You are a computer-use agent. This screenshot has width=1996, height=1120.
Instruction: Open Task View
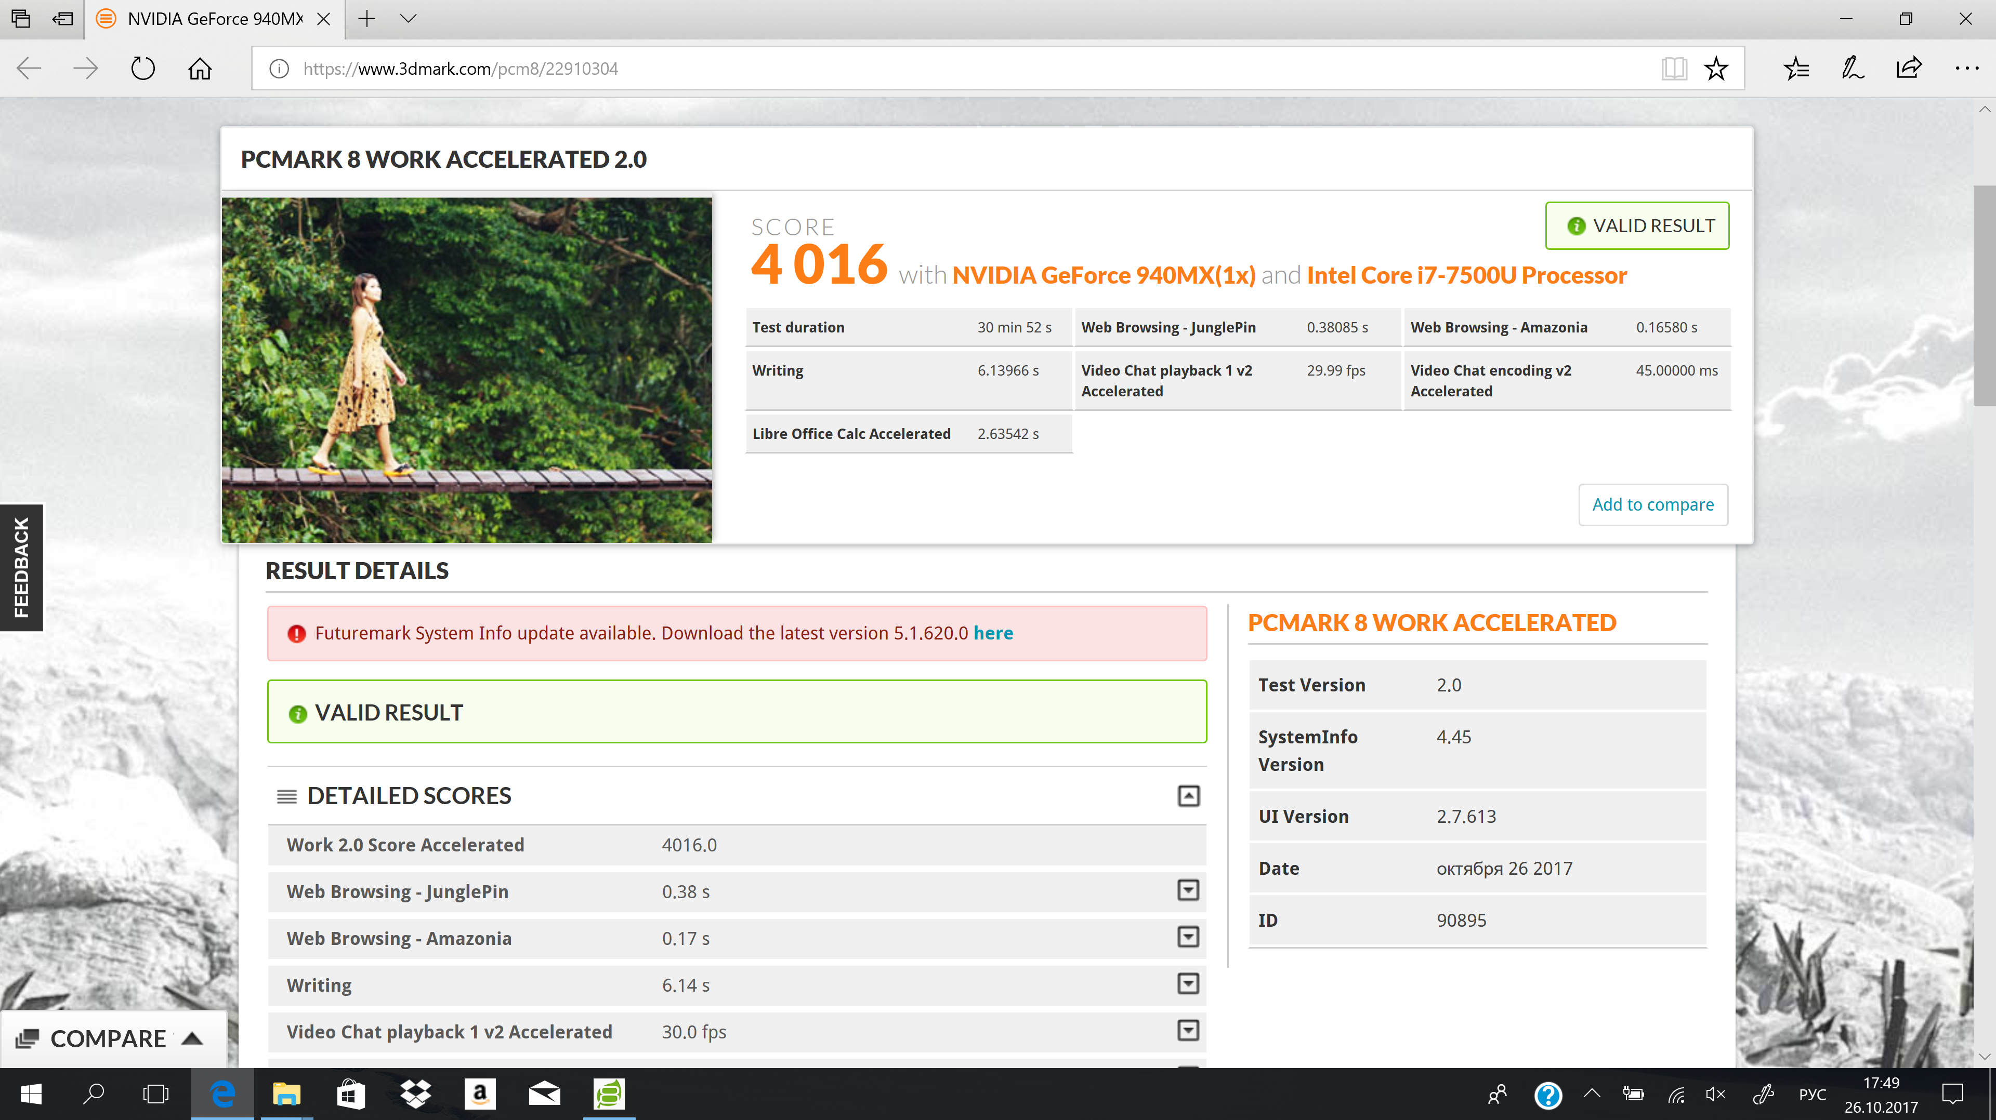tap(155, 1094)
